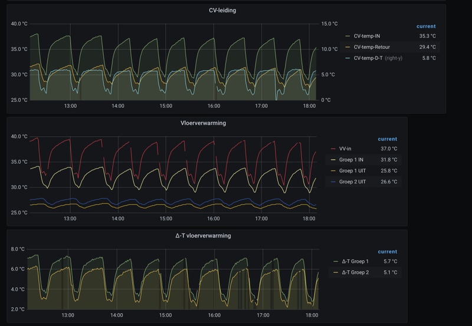This screenshot has height=326, width=472.
Task: Open the Vloerverwarming panel title menu
Action: tap(203, 123)
